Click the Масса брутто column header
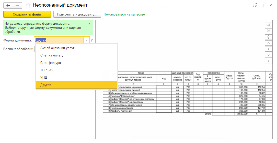277x143 pixels. click(x=229, y=77)
